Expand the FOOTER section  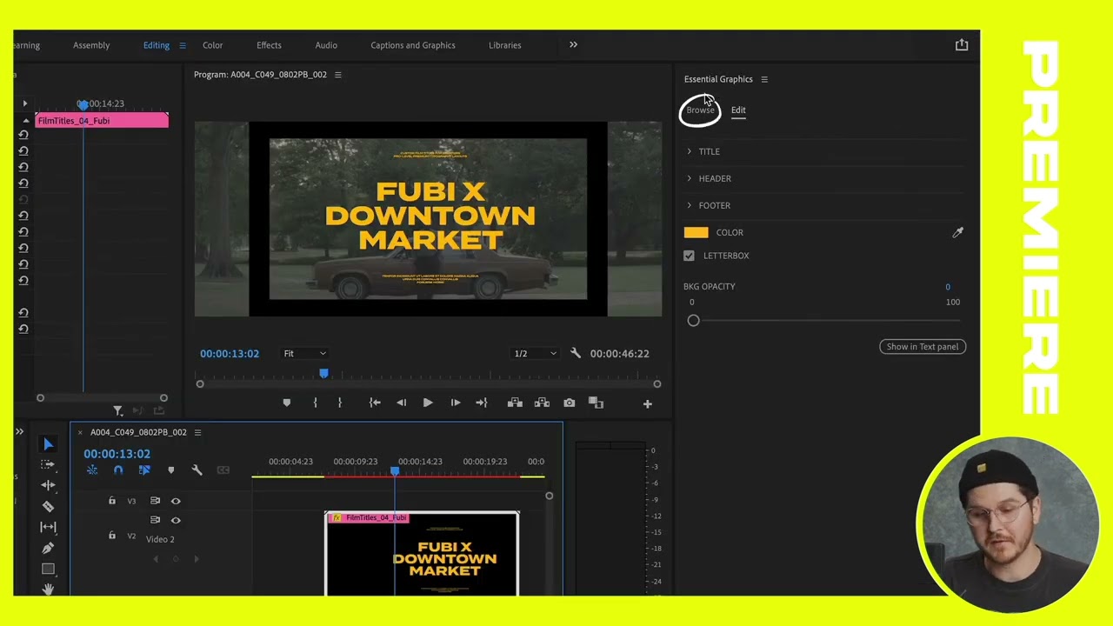click(690, 205)
